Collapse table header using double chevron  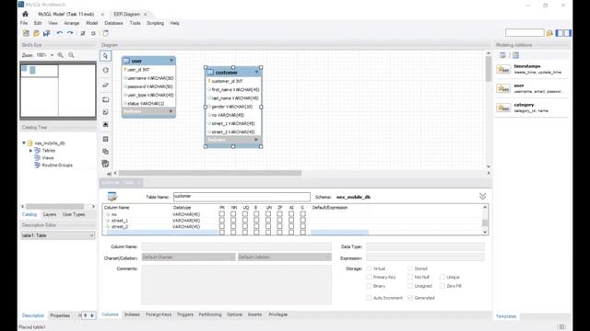coord(483,196)
